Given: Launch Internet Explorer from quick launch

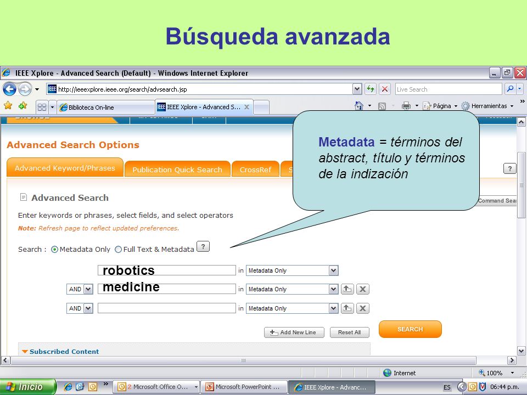Looking at the screenshot, I should tap(68, 387).
